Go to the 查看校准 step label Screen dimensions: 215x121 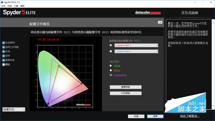tap(10, 60)
